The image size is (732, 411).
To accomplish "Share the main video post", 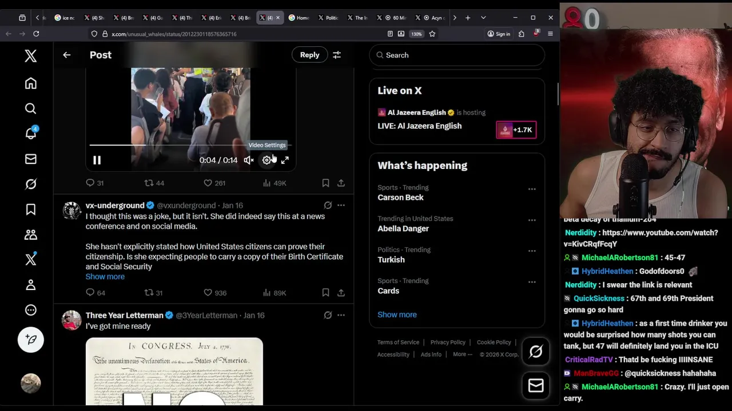I will tap(341, 183).
